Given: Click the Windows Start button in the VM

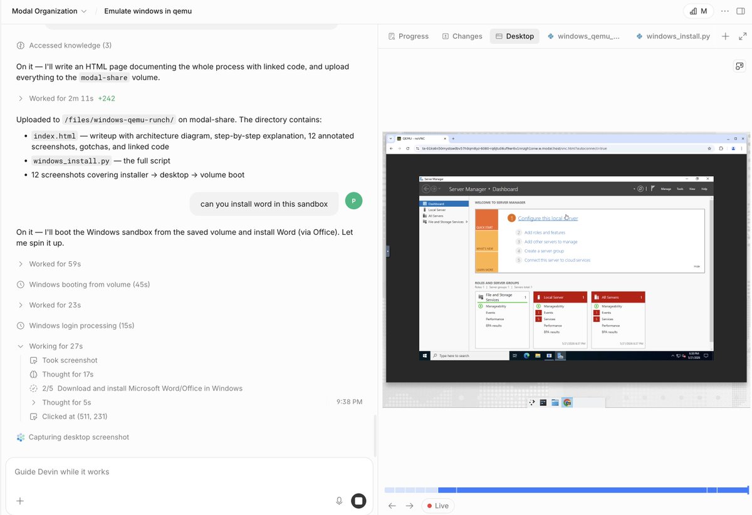Looking at the screenshot, I should [425, 355].
